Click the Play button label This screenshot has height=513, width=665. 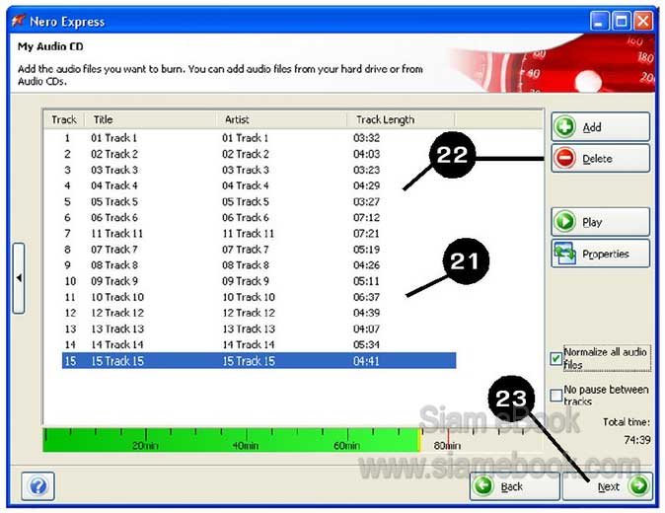coord(592,222)
